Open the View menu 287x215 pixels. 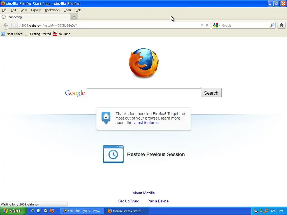(24, 10)
